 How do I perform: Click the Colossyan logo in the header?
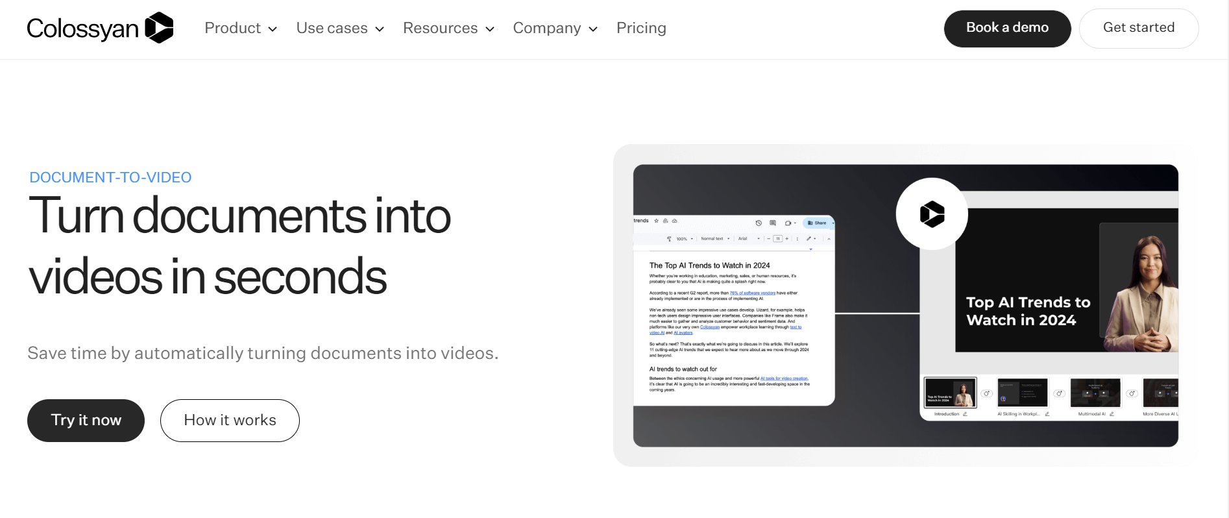click(x=100, y=28)
